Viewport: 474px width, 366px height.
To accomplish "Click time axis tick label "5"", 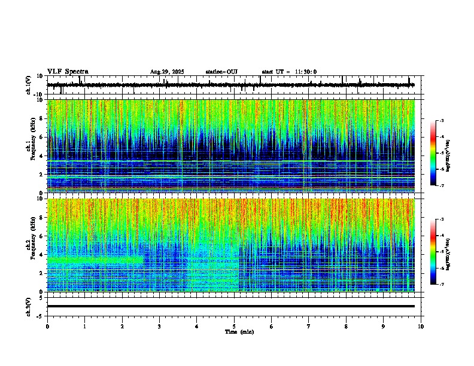I will pyautogui.click(x=234, y=327).
